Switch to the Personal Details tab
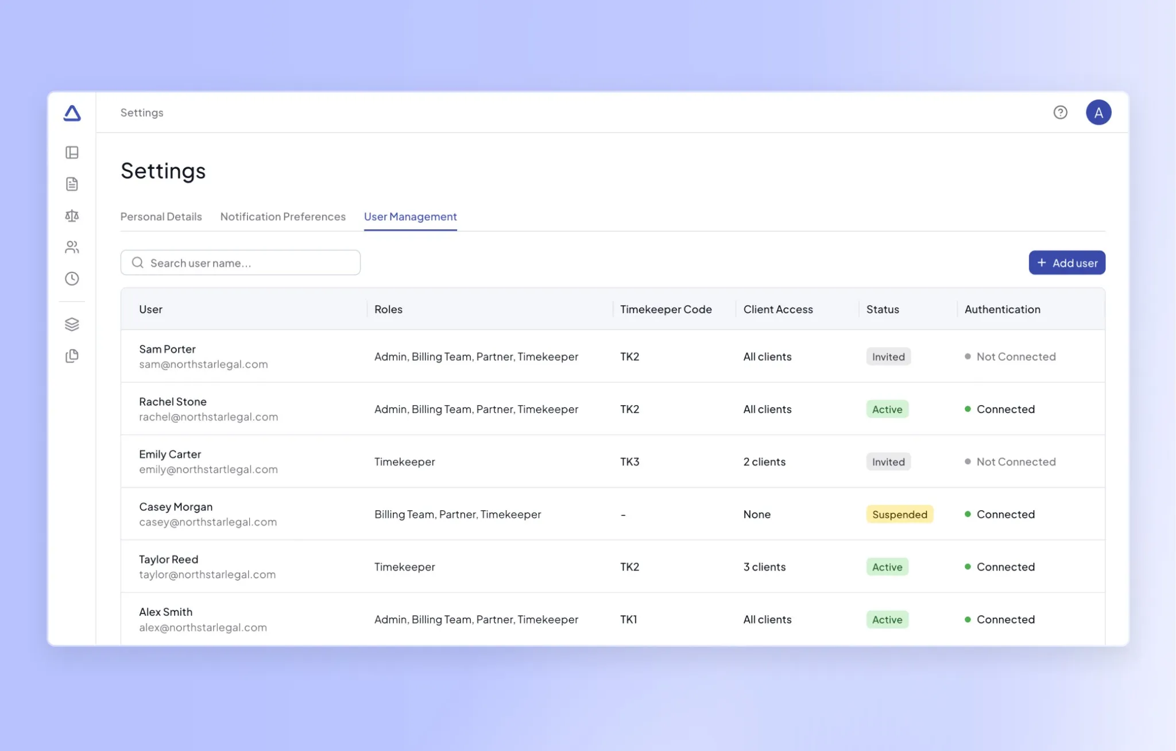Viewport: 1176px width, 751px height. click(161, 217)
